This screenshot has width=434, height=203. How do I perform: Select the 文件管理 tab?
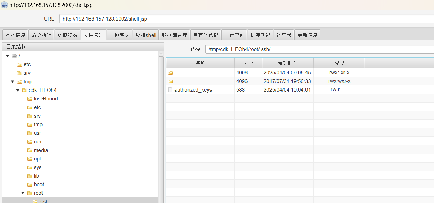tap(94, 35)
